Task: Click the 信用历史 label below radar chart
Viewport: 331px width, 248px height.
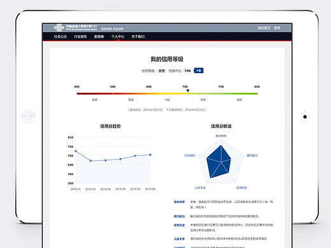Action: 242,188
